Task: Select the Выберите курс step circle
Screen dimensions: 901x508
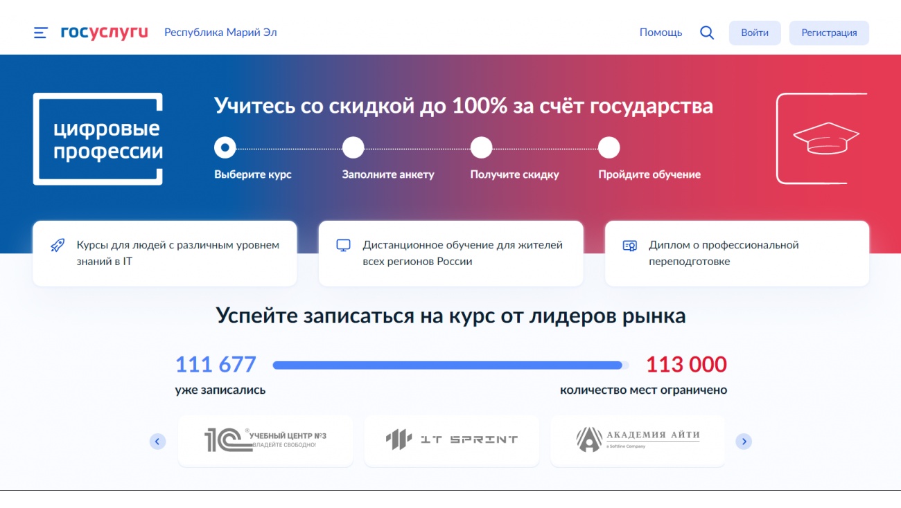Action: coord(225,146)
